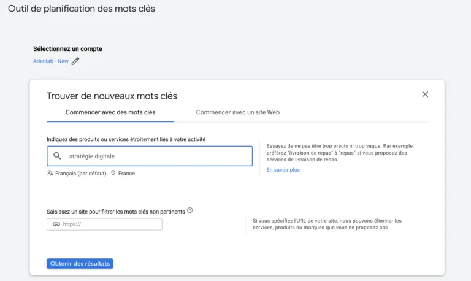Switch to Commencer avec des mots clés tab

pyautogui.click(x=110, y=112)
